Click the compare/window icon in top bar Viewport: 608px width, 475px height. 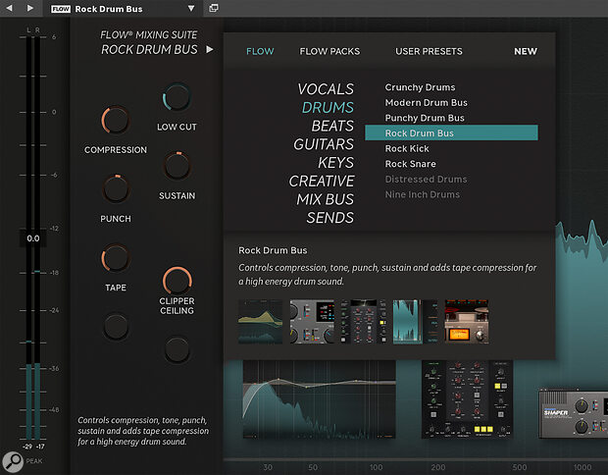(x=214, y=8)
